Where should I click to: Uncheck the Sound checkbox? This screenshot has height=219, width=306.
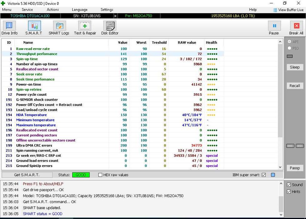289,185
